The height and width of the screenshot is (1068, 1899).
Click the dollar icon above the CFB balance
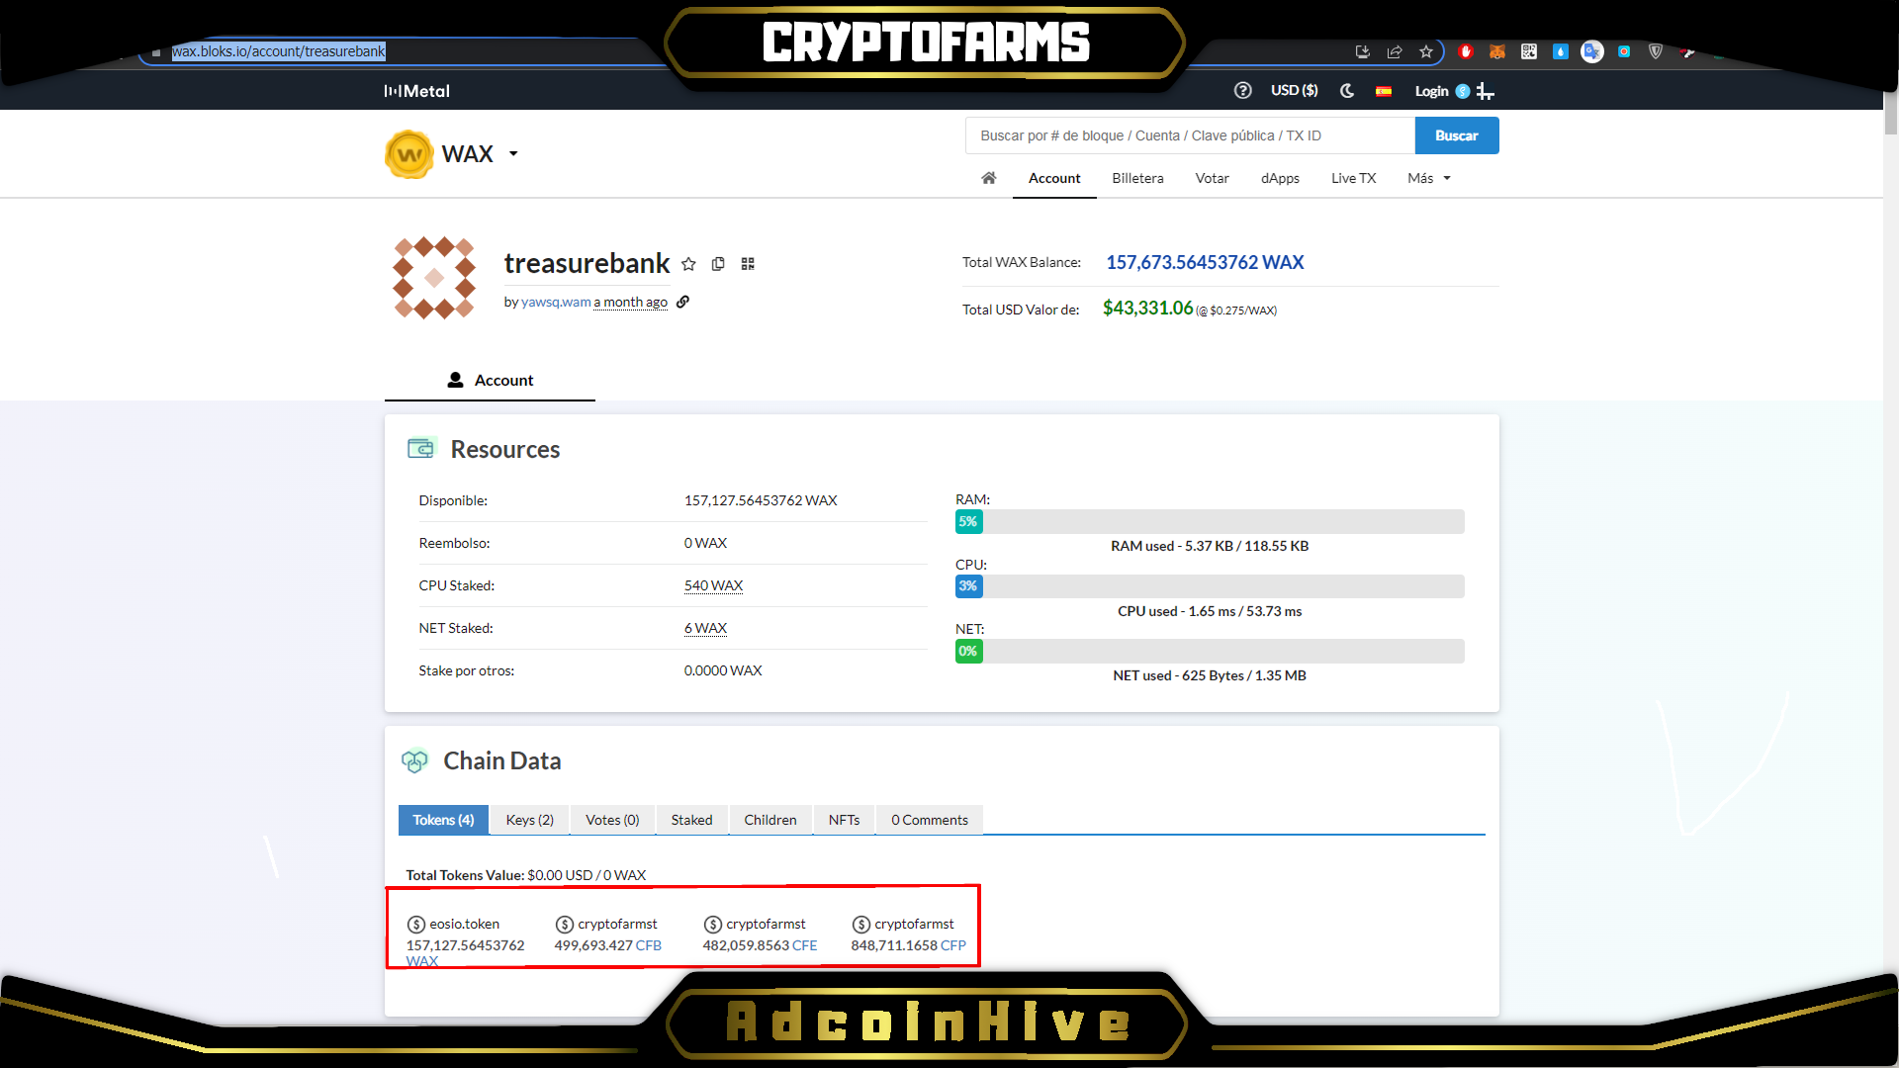point(565,925)
